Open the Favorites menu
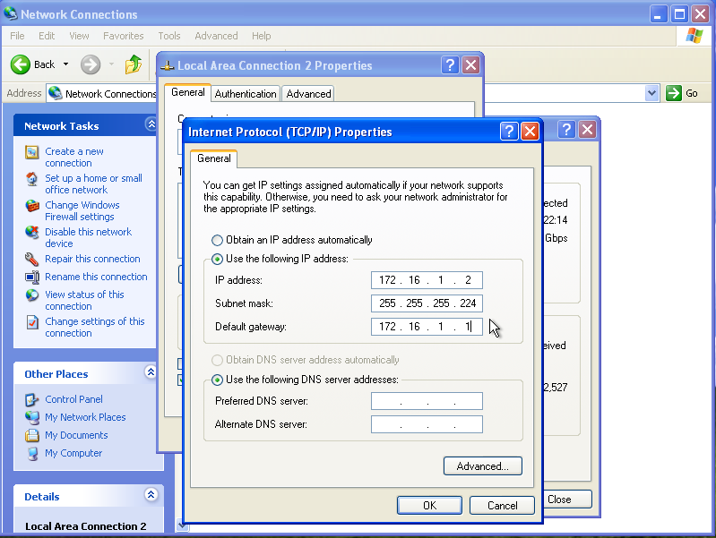 tap(124, 36)
